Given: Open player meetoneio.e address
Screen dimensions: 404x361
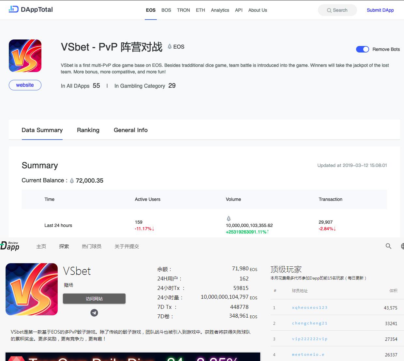Looking at the screenshot, I should [308, 354].
